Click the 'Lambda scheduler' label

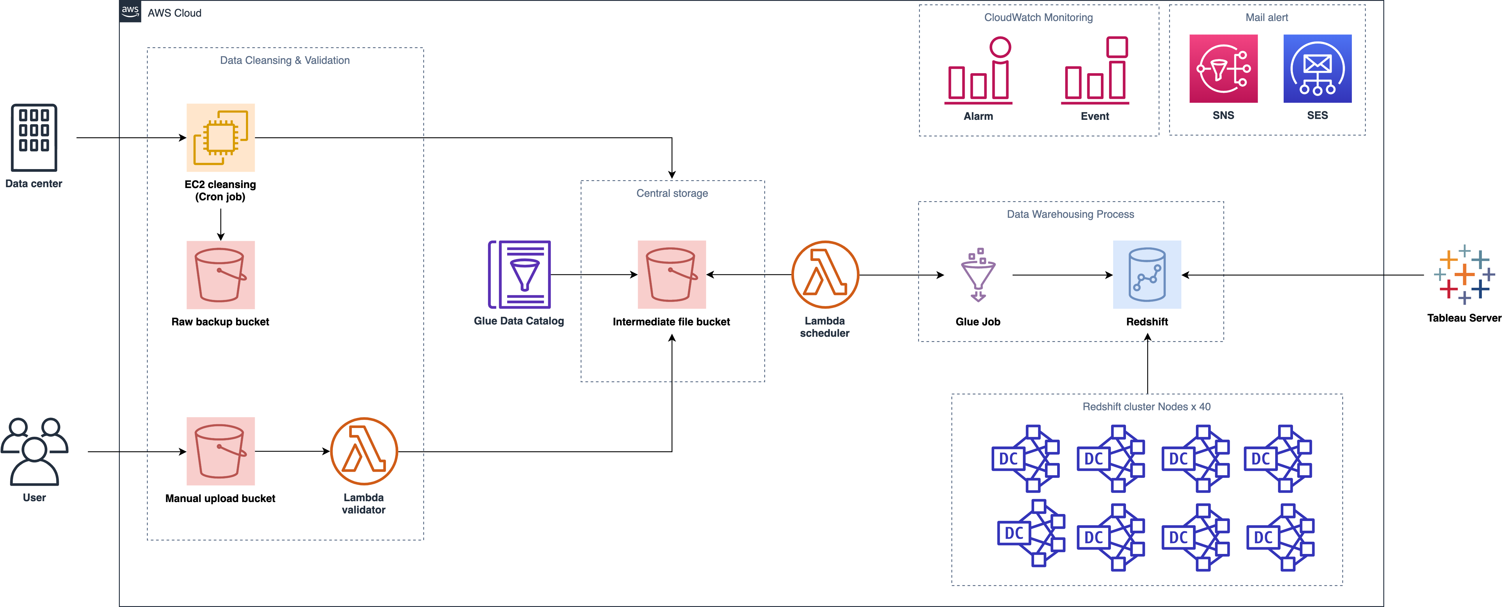click(x=824, y=327)
